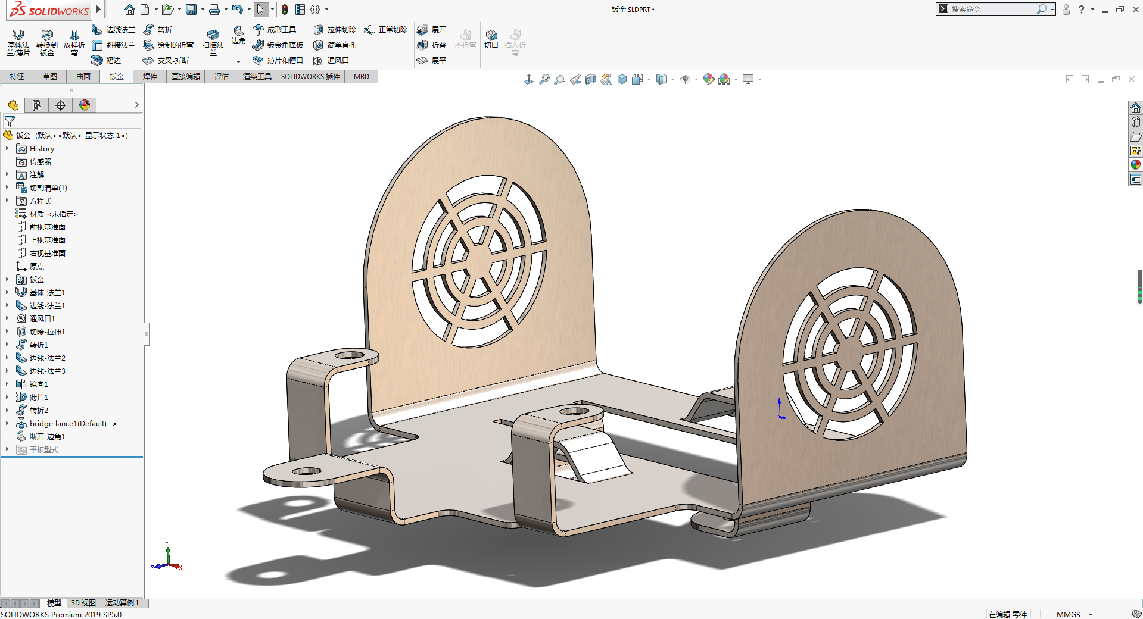
Task: Choose the 拉伸切除 extruded cut tool
Action: [x=335, y=30]
